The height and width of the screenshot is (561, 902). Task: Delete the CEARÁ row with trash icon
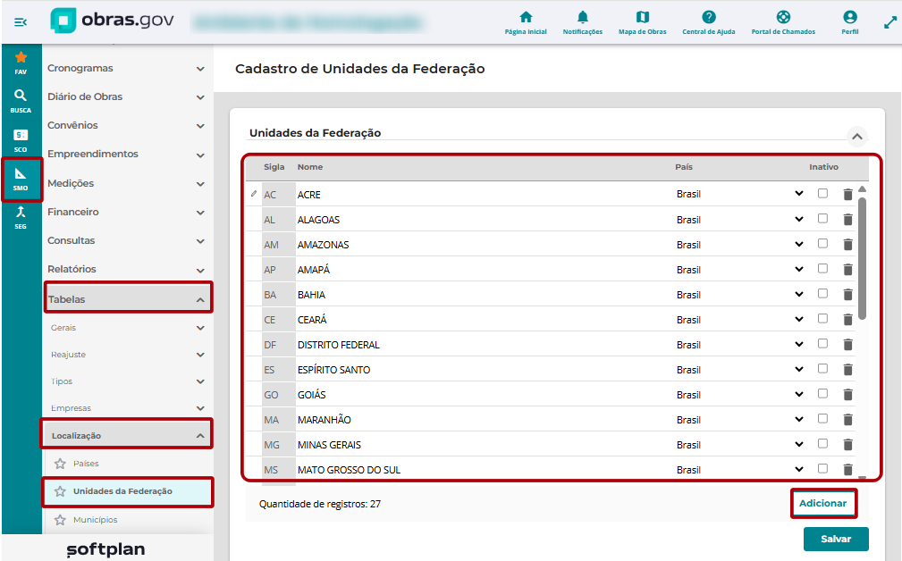tap(847, 319)
